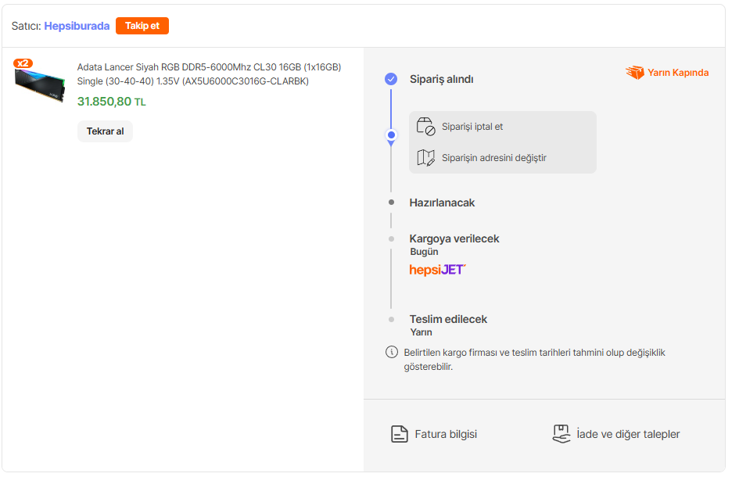Select Siparişin adresini değiştir

point(494,158)
